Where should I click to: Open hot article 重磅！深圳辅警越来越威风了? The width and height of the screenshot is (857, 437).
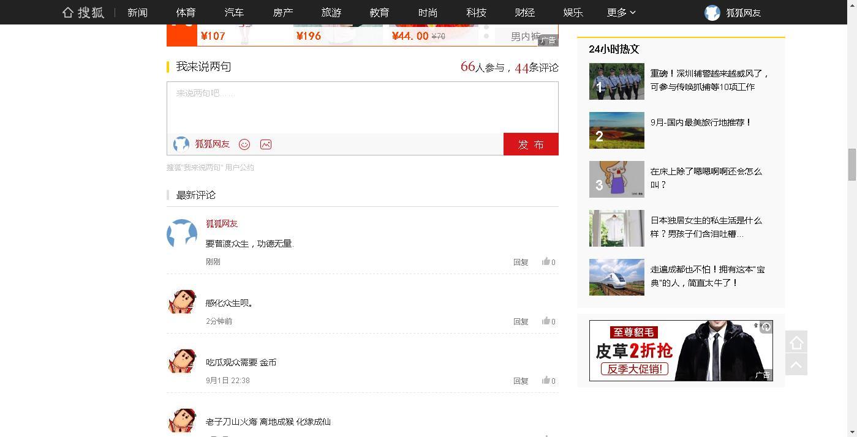click(x=709, y=80)
